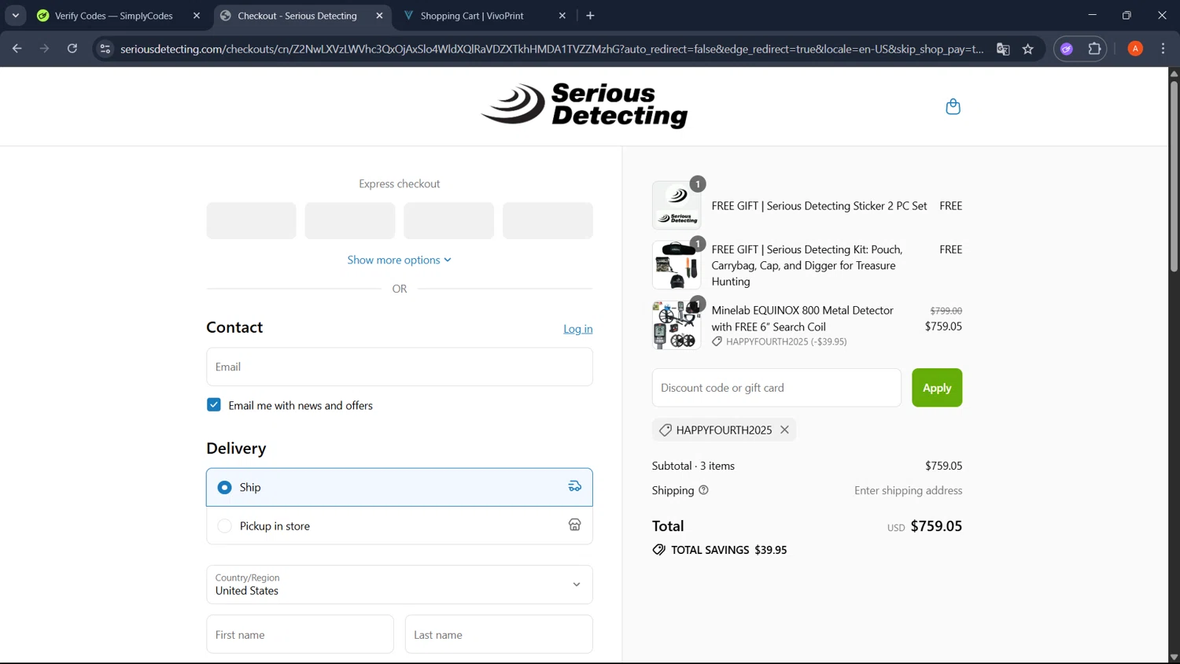Open the Chrome three-dot menu
Screen dimensions: 1180x664
[1163, 49]
